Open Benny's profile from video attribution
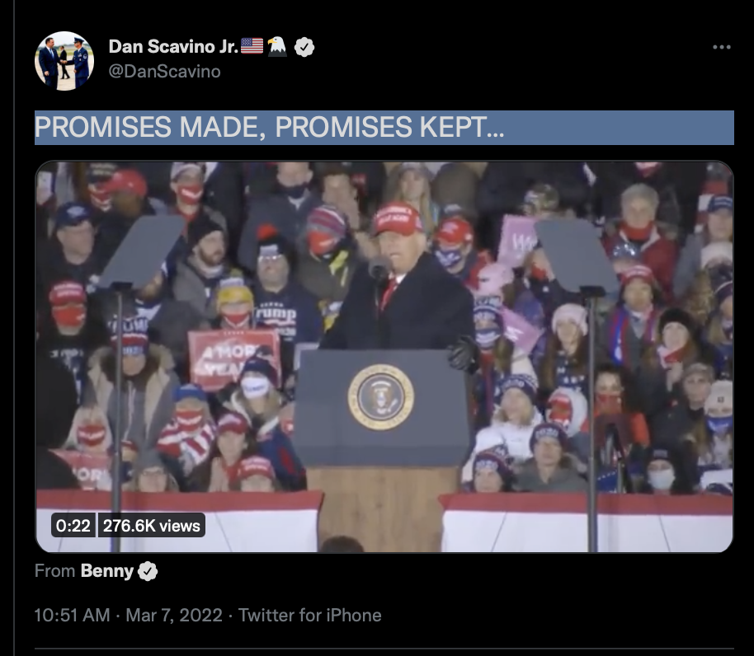754x656 pixels. click(106, 571)
